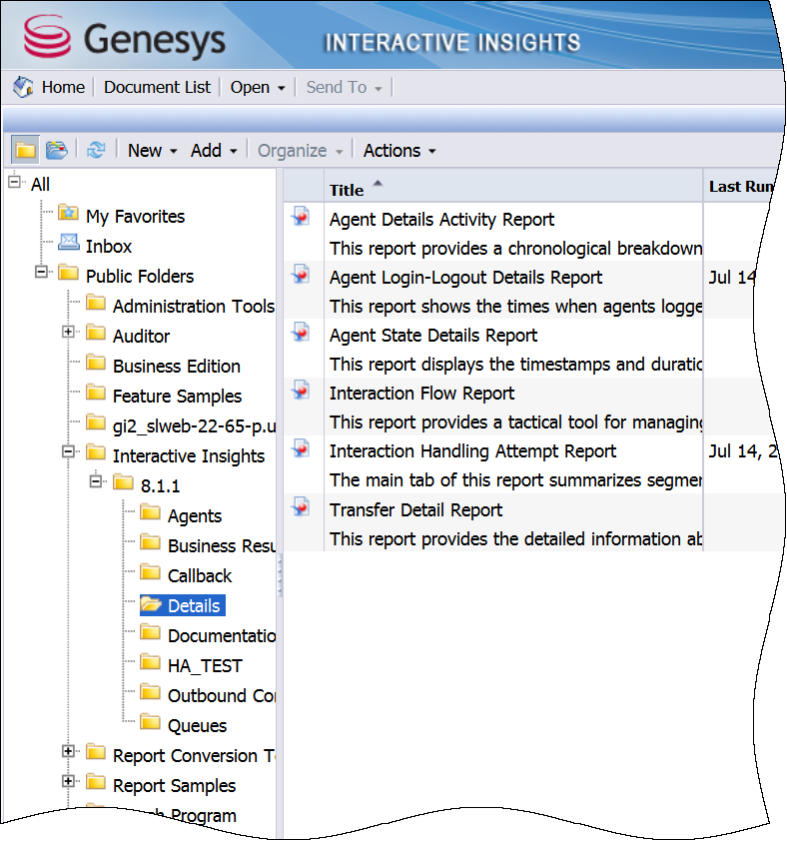Image resolution: width=787 pixels, height=841 pixels.
Task: Open the Actions dropdown menu
Action: click(399, 151)
